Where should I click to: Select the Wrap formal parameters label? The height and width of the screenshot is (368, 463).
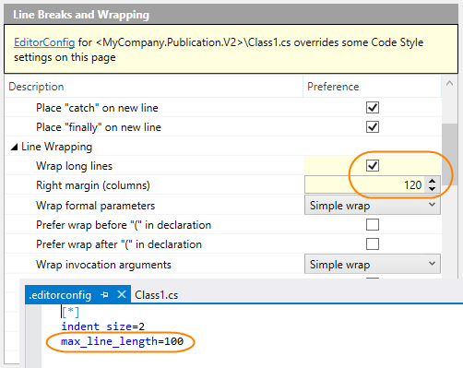click(x=95, y=206)
